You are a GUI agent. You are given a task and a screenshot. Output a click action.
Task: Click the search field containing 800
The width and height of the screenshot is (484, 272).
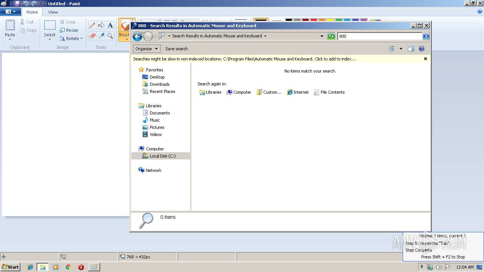tap(380, 36)
